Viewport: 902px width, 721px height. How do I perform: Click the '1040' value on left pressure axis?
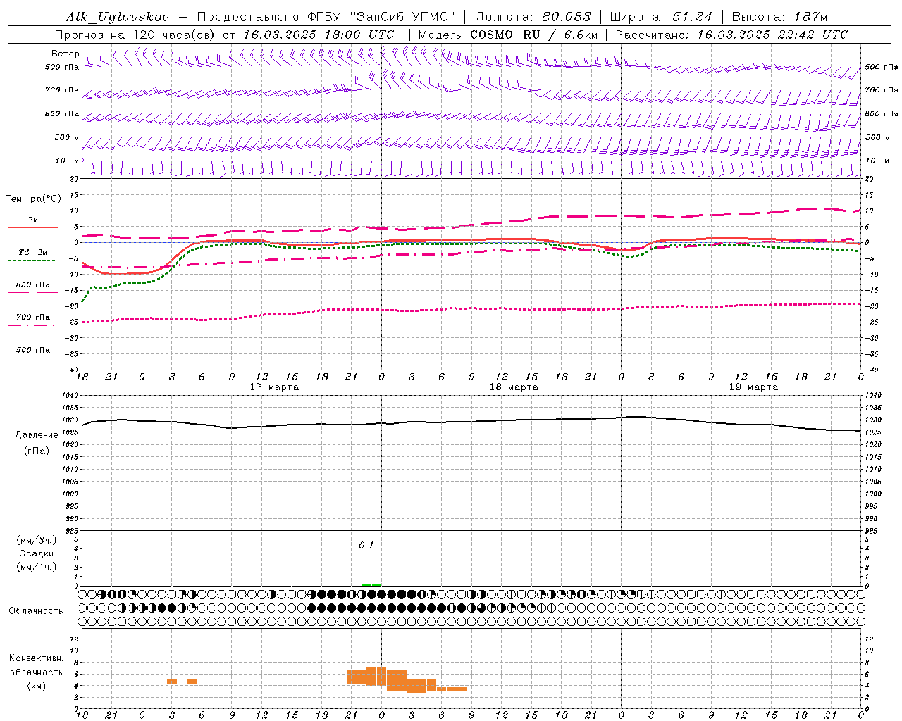71,396
